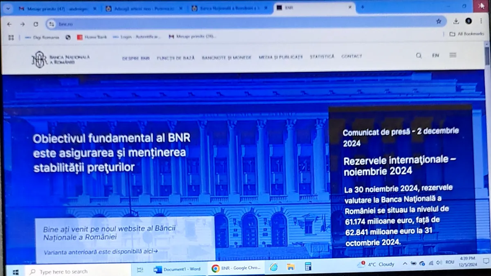Open Chrome downloads icon
The width and height of the screenshot is (491, 276).
tap(456, 21)
